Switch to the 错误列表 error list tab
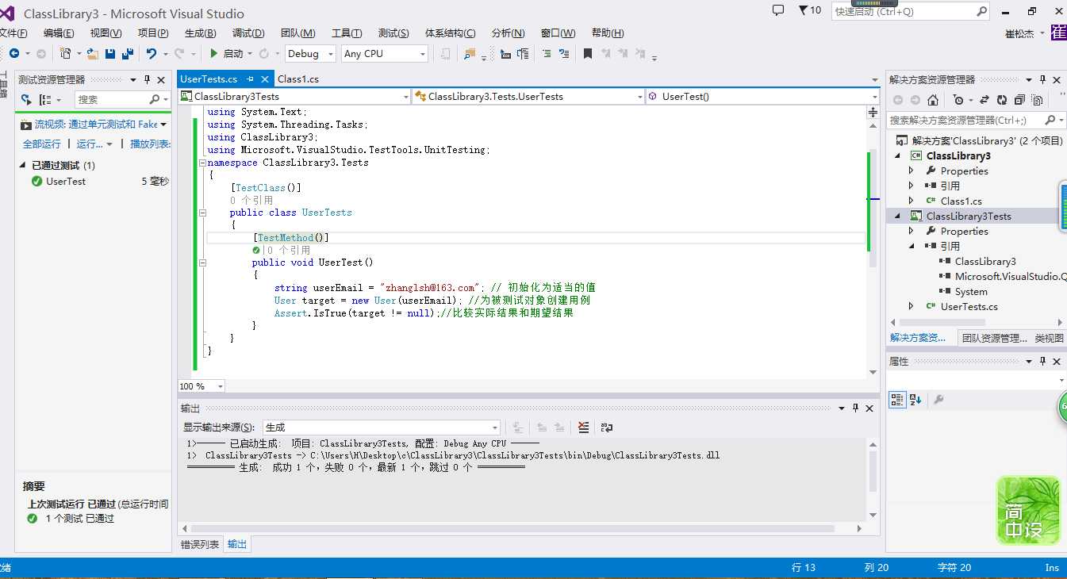 tap(200, 544)
